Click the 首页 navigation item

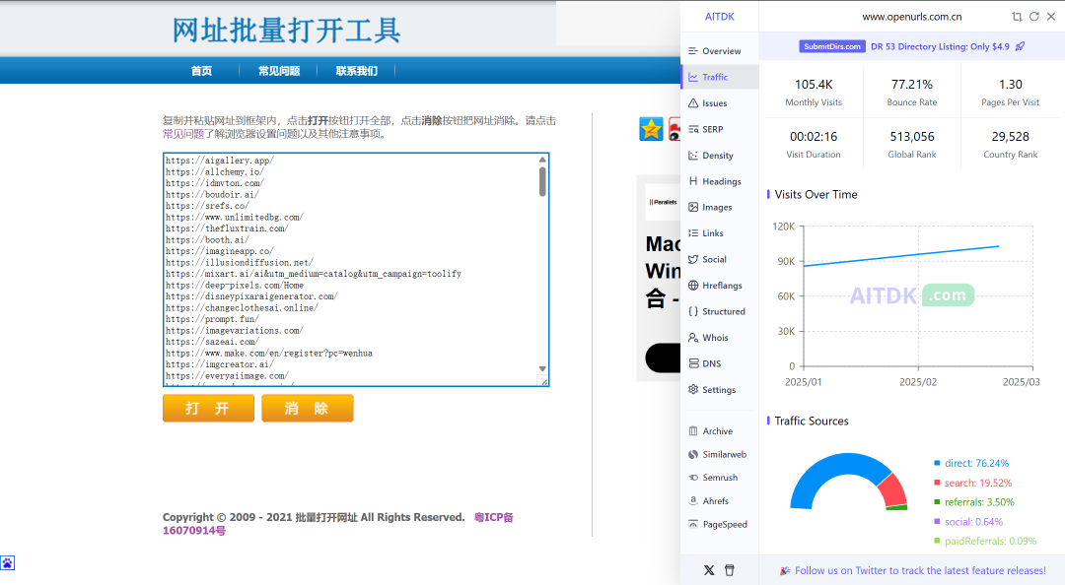(201, 71)
